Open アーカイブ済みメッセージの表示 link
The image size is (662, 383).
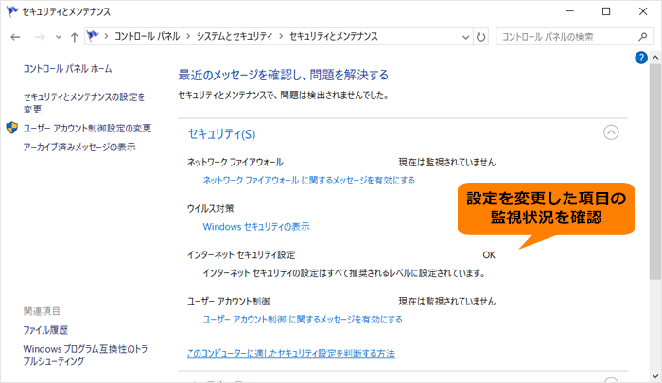coord(79,147)
